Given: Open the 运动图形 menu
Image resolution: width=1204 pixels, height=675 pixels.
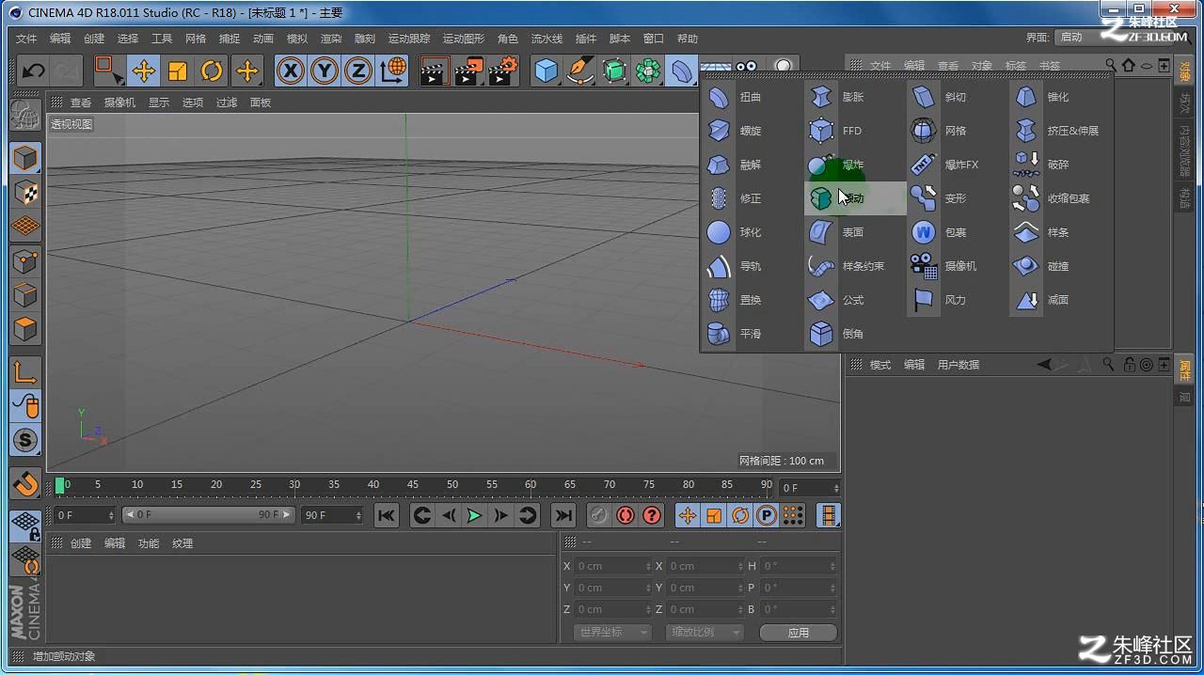Looking at the screenshot, I should (464, 39).
